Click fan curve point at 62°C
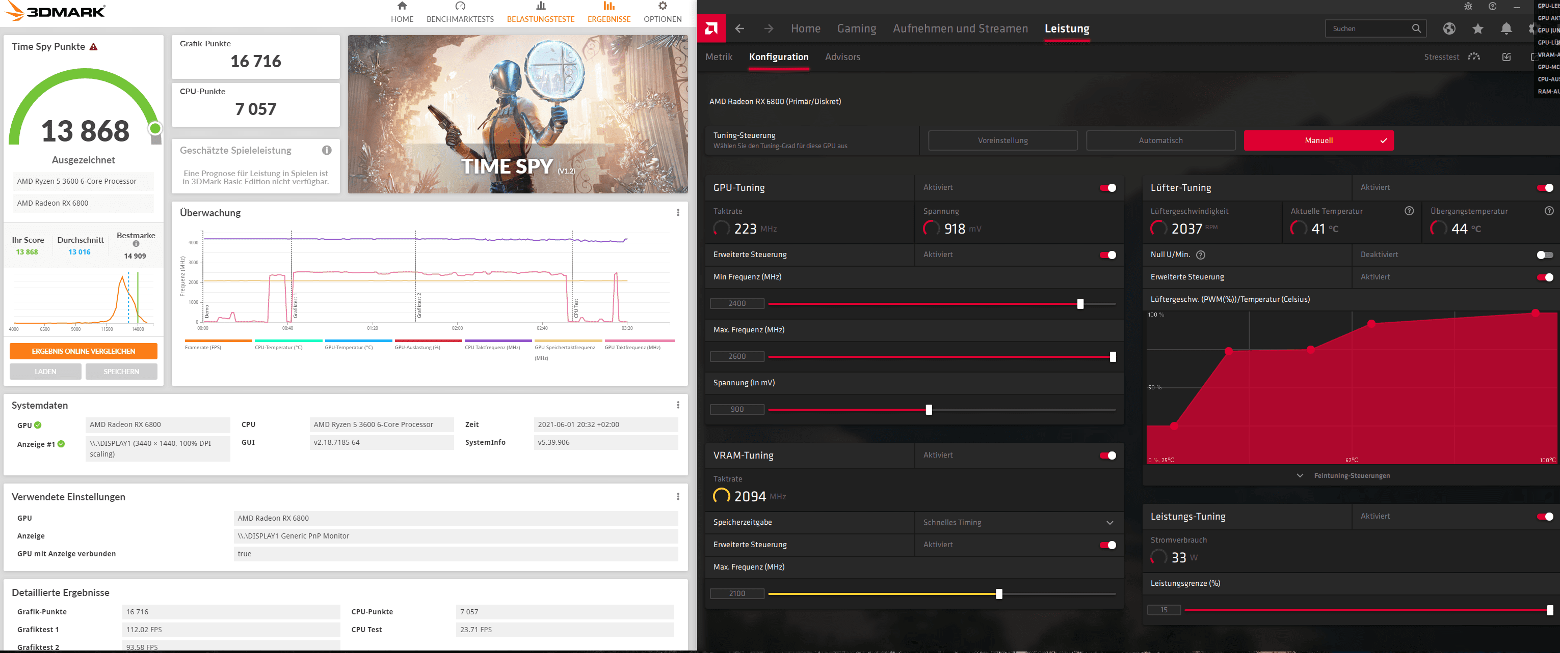 tap(1371, 324)
